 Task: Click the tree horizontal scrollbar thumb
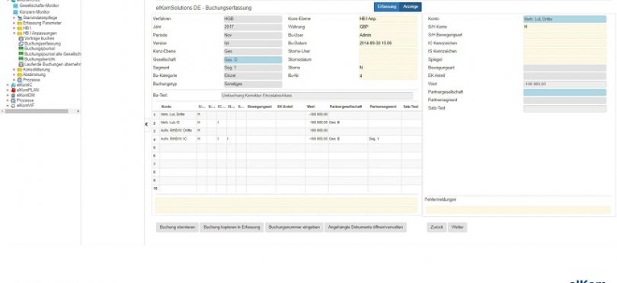tap(37, 111)
